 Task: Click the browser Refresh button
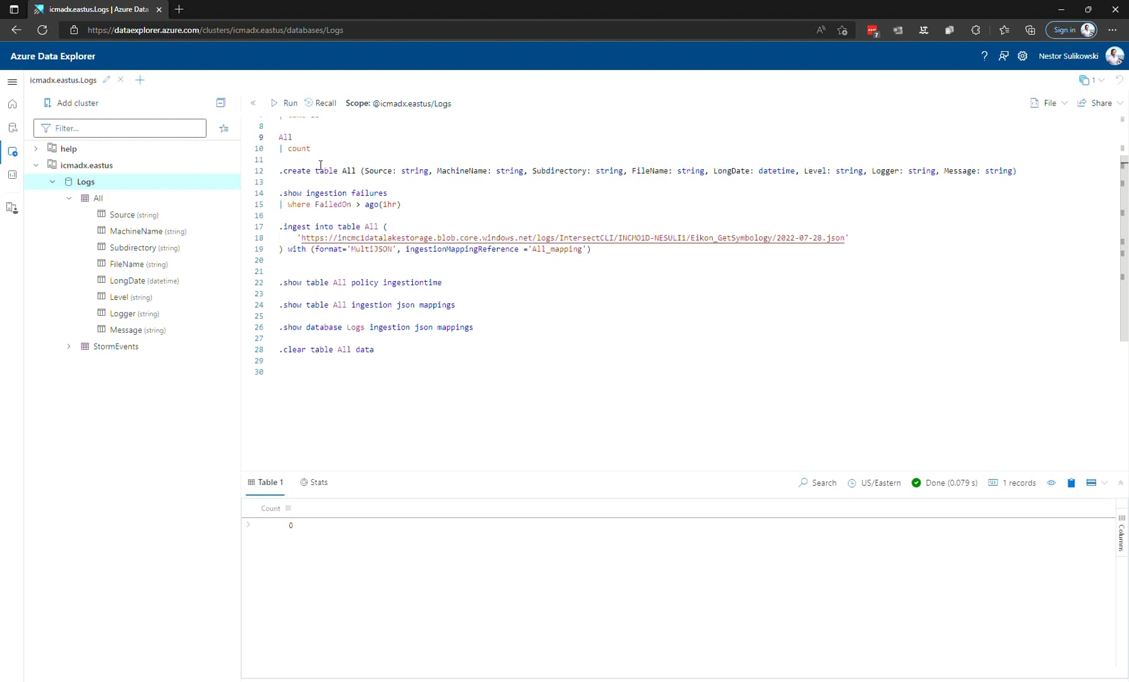click(42, 30)
